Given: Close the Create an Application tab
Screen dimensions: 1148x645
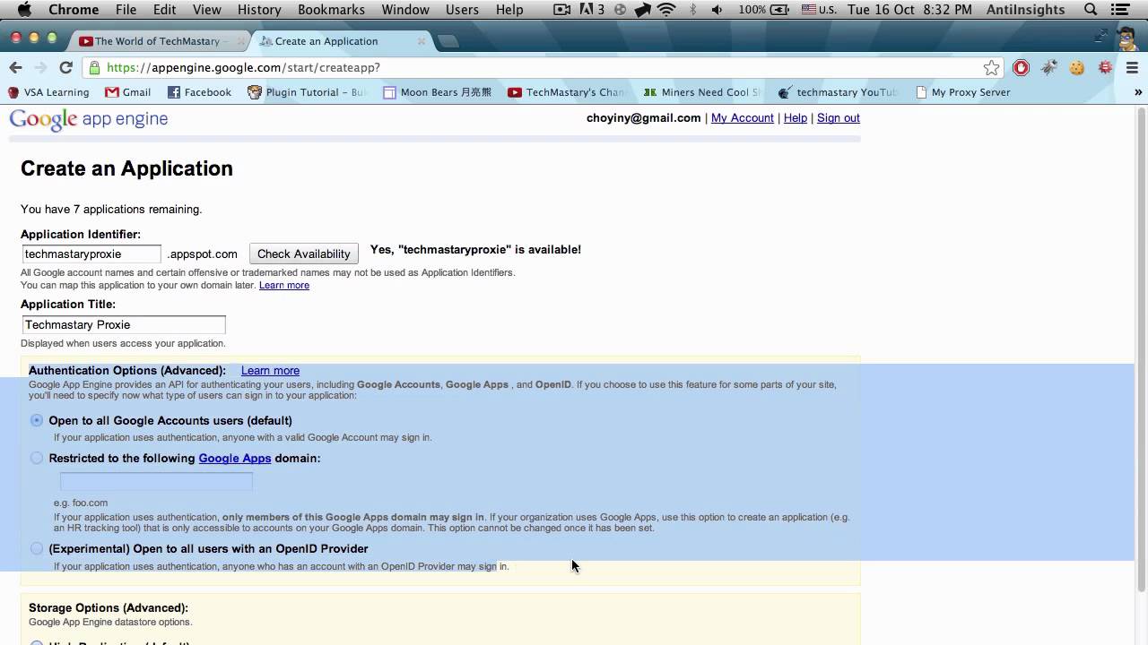Looking at the screenshot, I should [422, 41].
